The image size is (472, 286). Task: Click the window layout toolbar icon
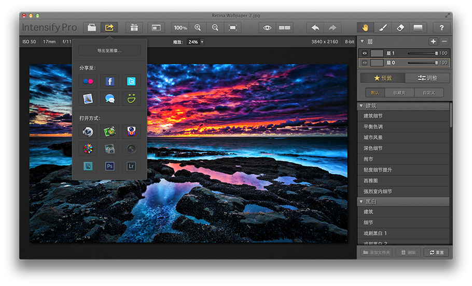(156, 27)
